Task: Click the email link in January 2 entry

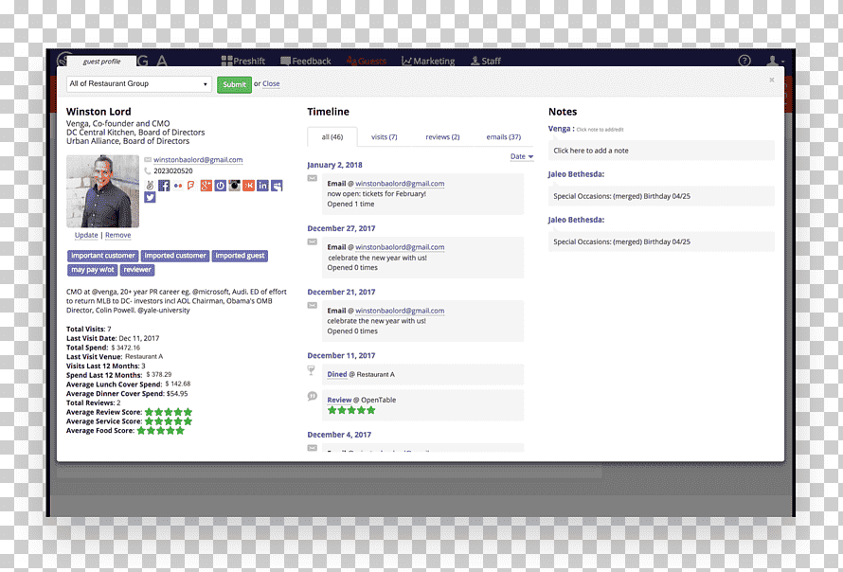Action: (x=400, y=184)
